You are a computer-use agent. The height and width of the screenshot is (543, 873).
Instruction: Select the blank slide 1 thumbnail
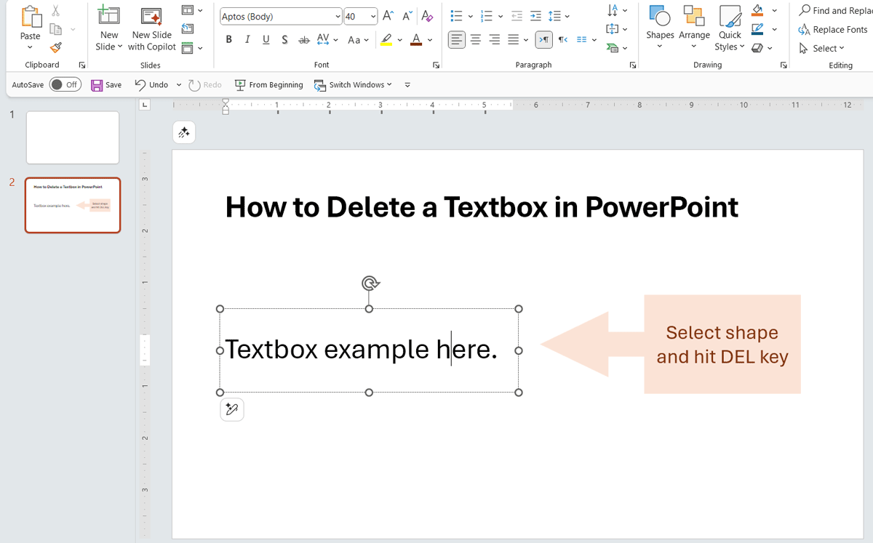73,137
